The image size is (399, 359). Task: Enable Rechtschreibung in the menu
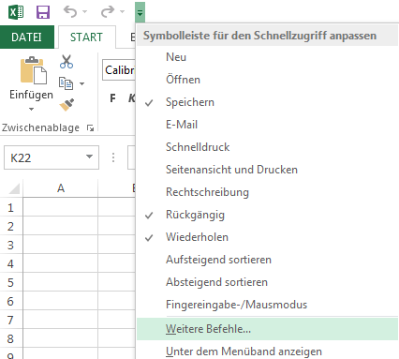pos(268,192)
